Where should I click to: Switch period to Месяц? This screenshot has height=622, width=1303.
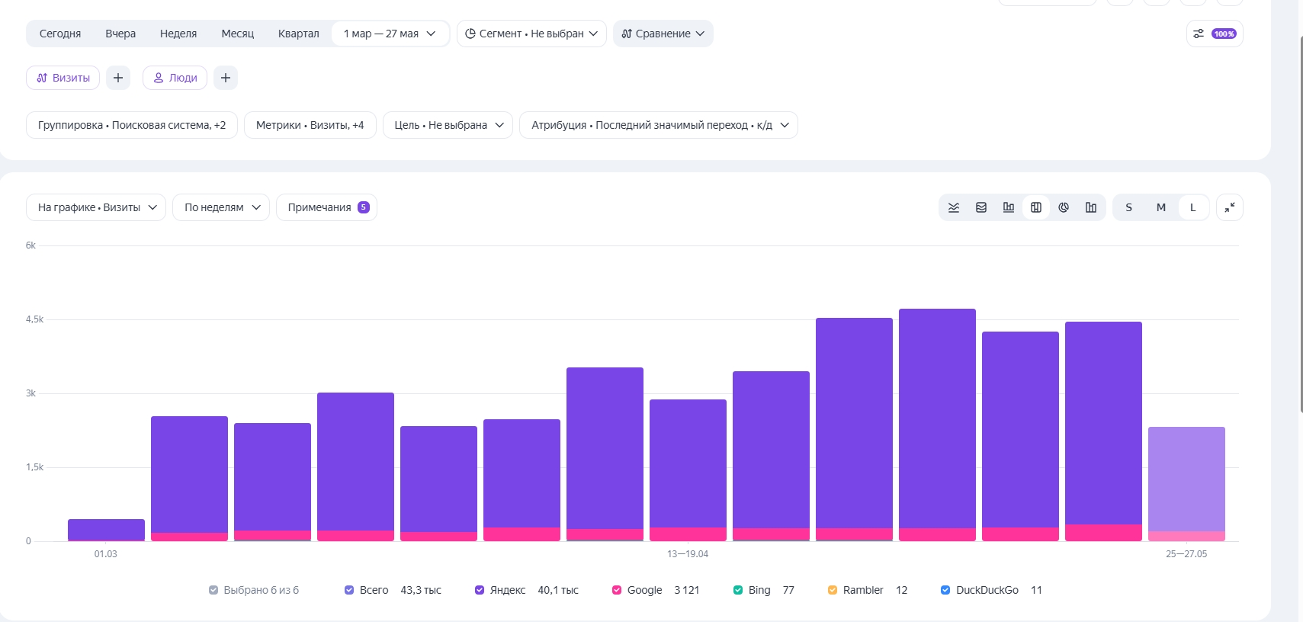pos(238,34)
